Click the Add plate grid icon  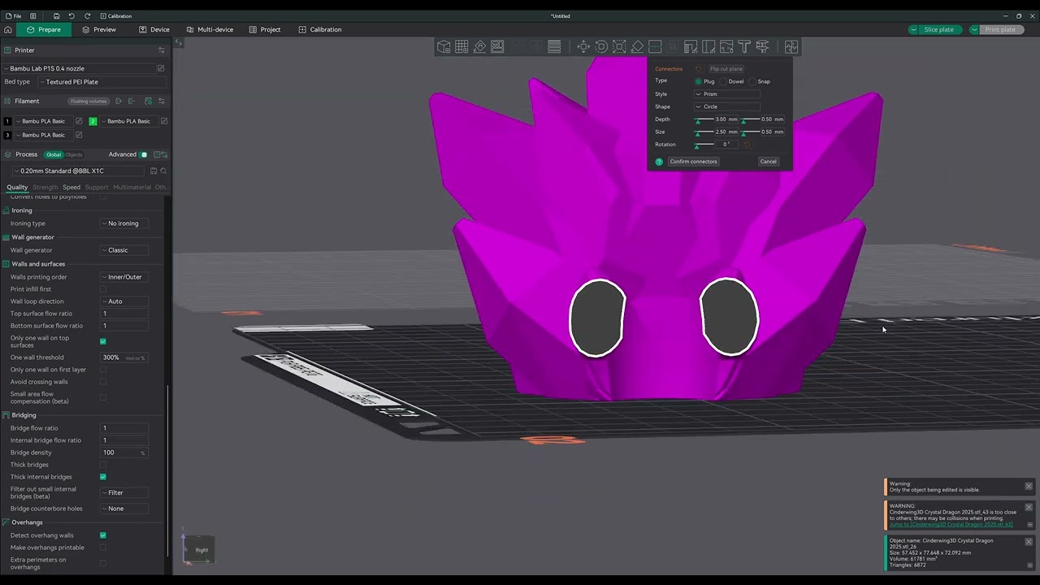(461, 46)
